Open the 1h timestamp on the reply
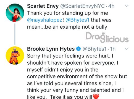This screenshot has width=134, height=99. pos(113,49)
